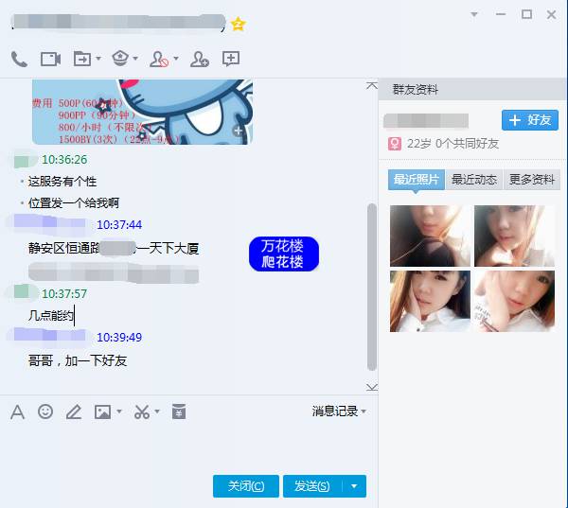Click the yellow star icon beside the name
This screenshot has height=508, width=568.
click(x=238, y=24)
